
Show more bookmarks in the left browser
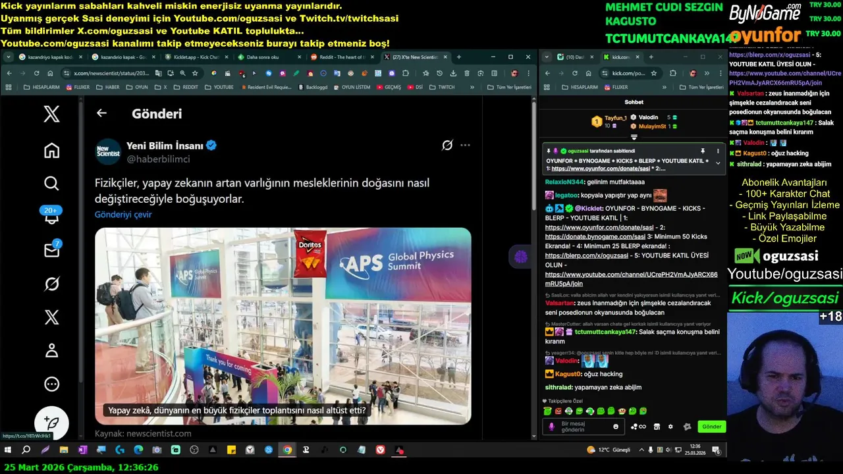click(x=473, y=87)
